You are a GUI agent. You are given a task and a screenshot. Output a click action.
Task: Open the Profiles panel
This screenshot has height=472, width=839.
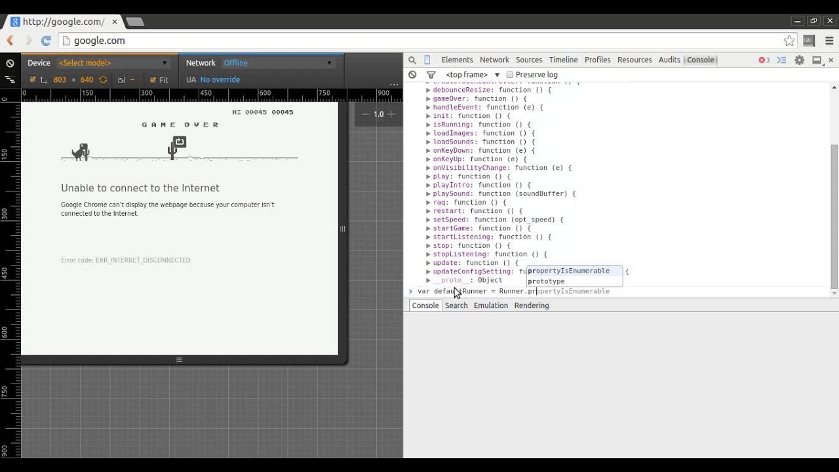[598, 60]
